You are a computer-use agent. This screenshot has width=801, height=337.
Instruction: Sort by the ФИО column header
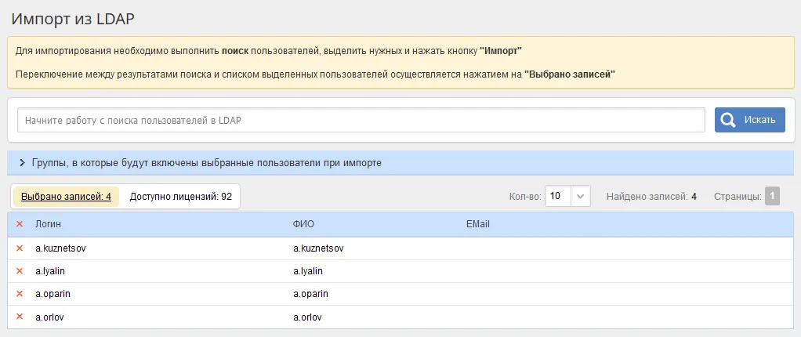(303, 224)
